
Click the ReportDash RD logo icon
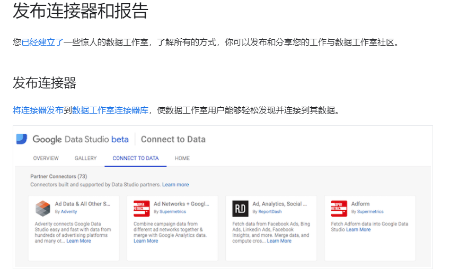(x=240, y=209)
